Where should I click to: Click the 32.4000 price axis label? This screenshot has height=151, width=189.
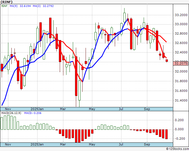pyautogui.click(x=181, y=53)
